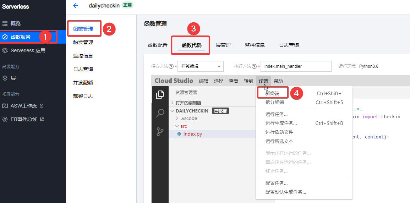Screen dimensions: 410x203
Task: Click the index.main_handler input field
Action: pyautogui.click(x=296, y=66)
